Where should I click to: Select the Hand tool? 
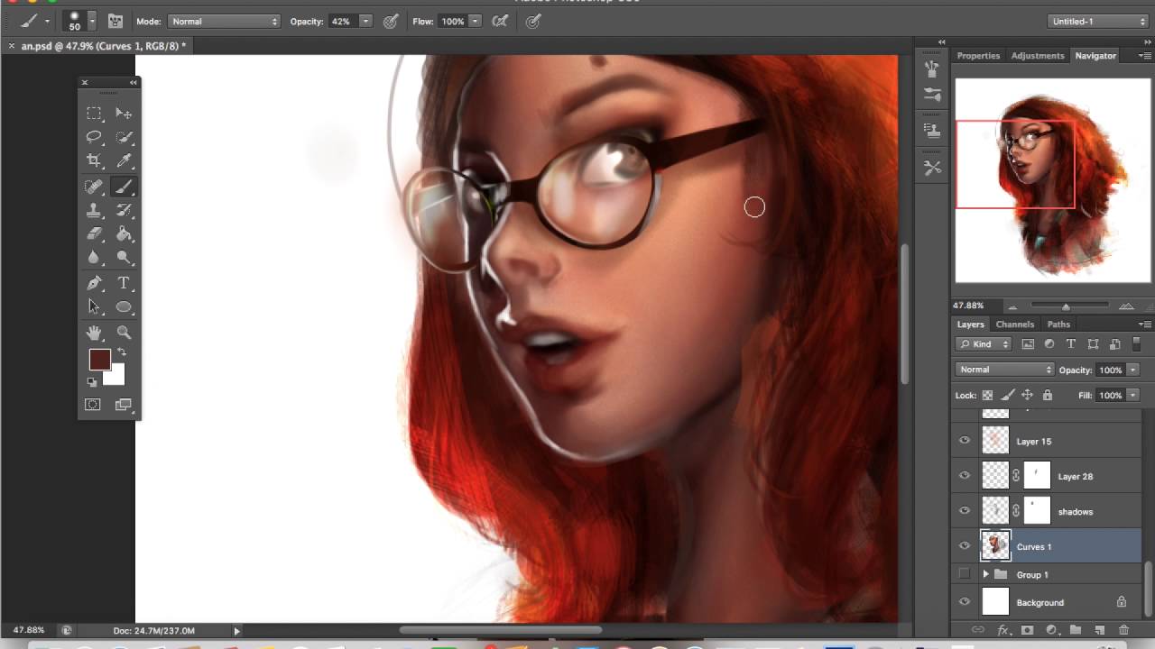(x=94, y=333)
